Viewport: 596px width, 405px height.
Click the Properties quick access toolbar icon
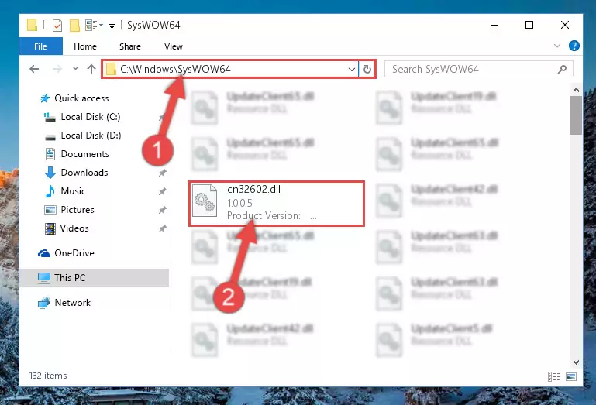point(57,26)
